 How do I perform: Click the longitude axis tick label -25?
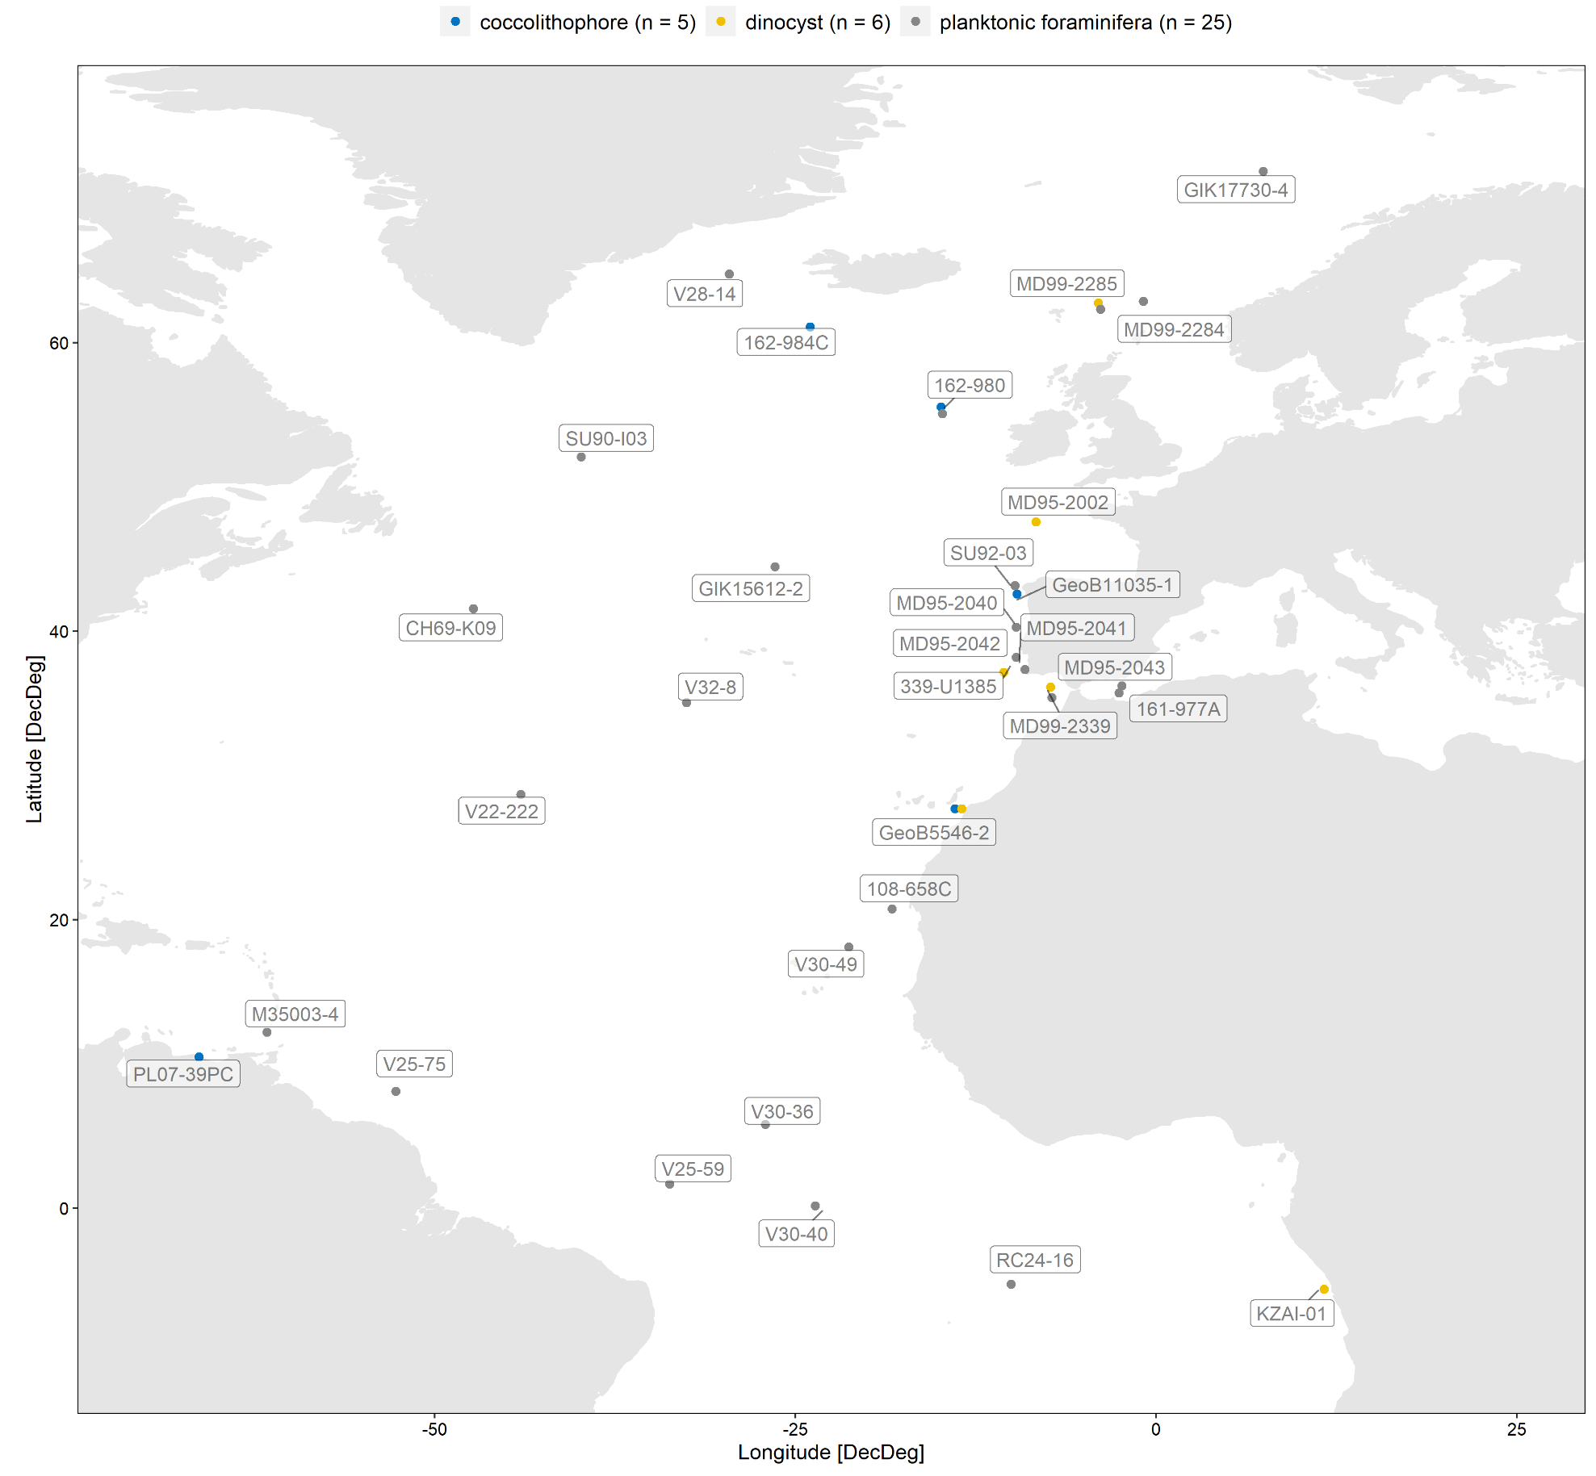[795, 1429]
